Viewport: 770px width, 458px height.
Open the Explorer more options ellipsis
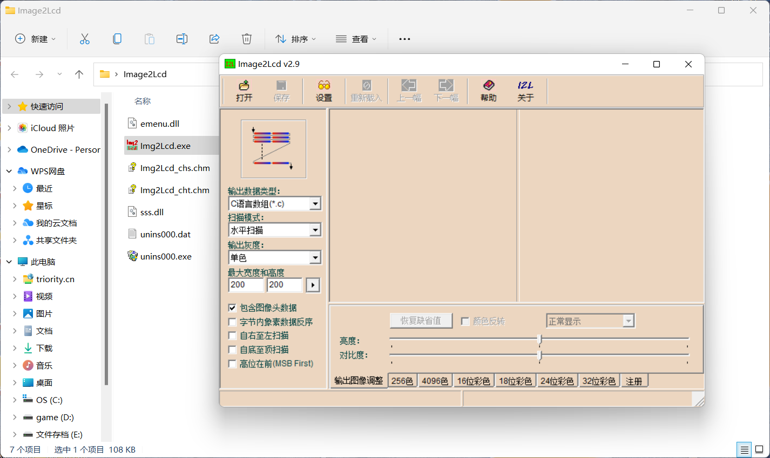pyautogui.click(x=404, y=39)
